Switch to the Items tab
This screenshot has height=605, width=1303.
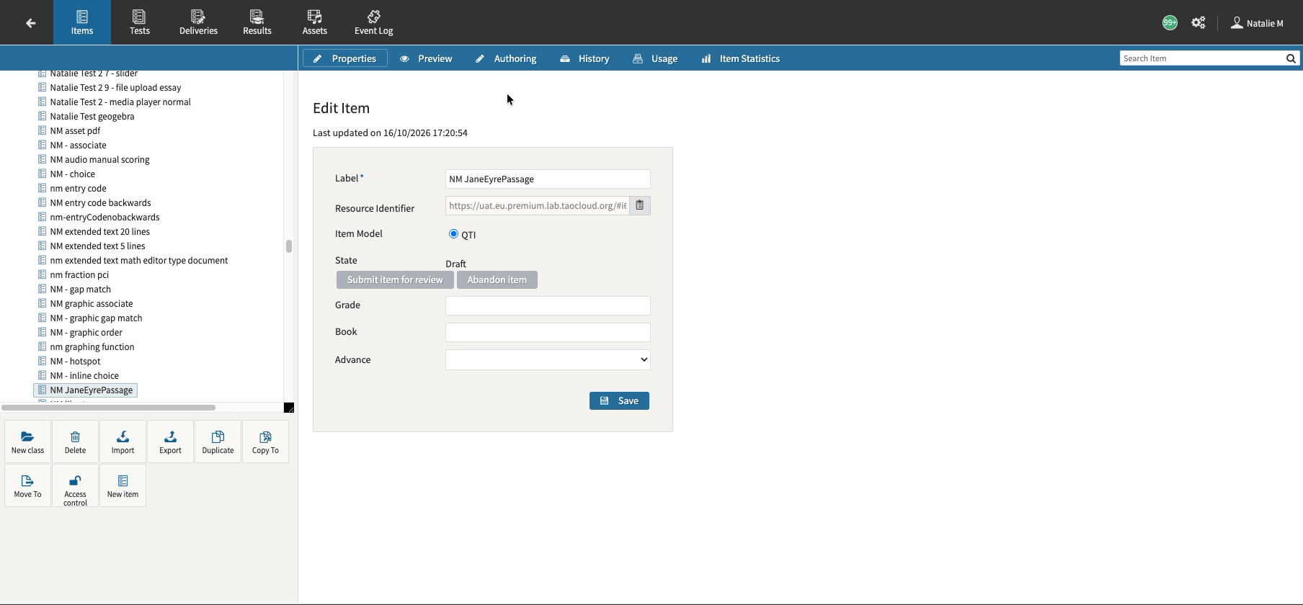pos(82,22)
